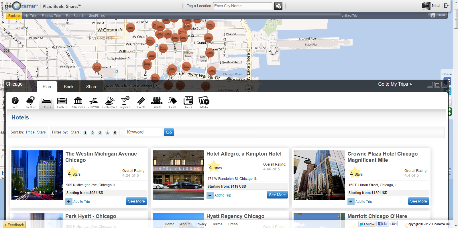The width and height of the screenshot is (458, 228).
Task: Click the Keyword filter input field
Action: point(144,132)
